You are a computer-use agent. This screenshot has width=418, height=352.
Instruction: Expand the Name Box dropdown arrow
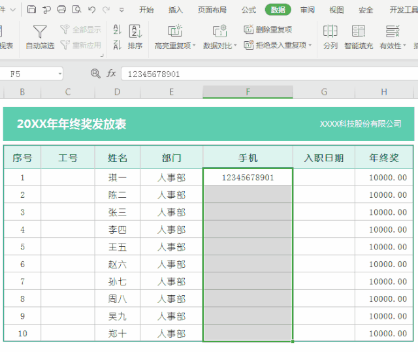point(60,74)
